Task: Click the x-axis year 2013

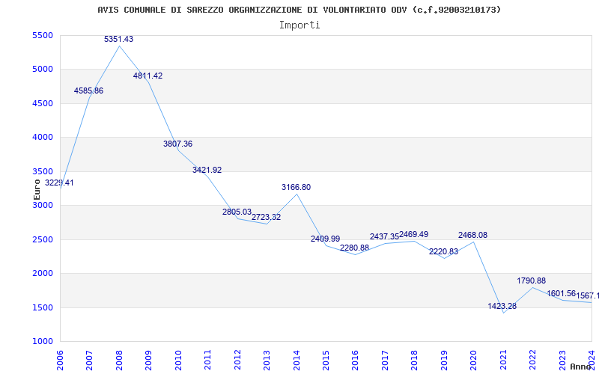Action: click(x=267, y=360)
